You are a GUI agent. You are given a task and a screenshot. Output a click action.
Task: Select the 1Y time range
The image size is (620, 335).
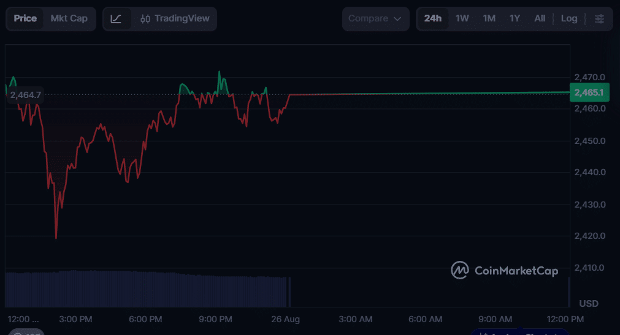point(515,18)
